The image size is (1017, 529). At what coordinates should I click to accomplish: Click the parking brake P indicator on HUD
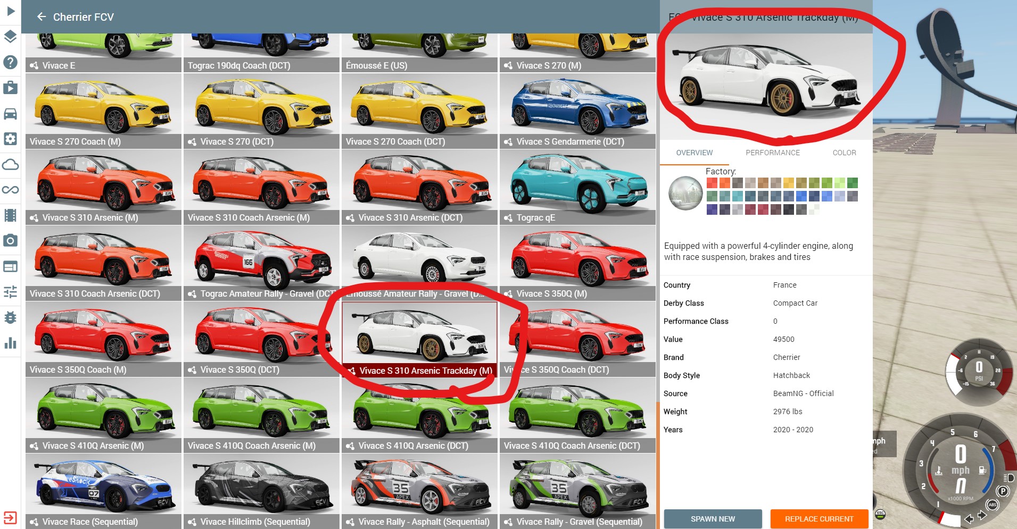(1003, 491)
